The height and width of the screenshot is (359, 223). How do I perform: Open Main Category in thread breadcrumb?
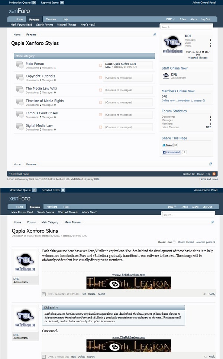tap(50, 222)
